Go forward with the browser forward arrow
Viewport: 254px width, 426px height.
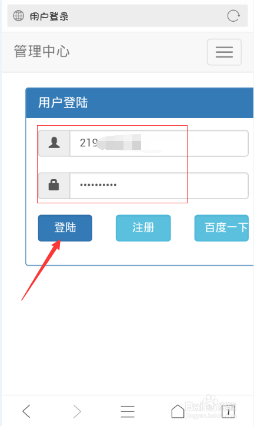pyautogui.click(x=77, y=411)
